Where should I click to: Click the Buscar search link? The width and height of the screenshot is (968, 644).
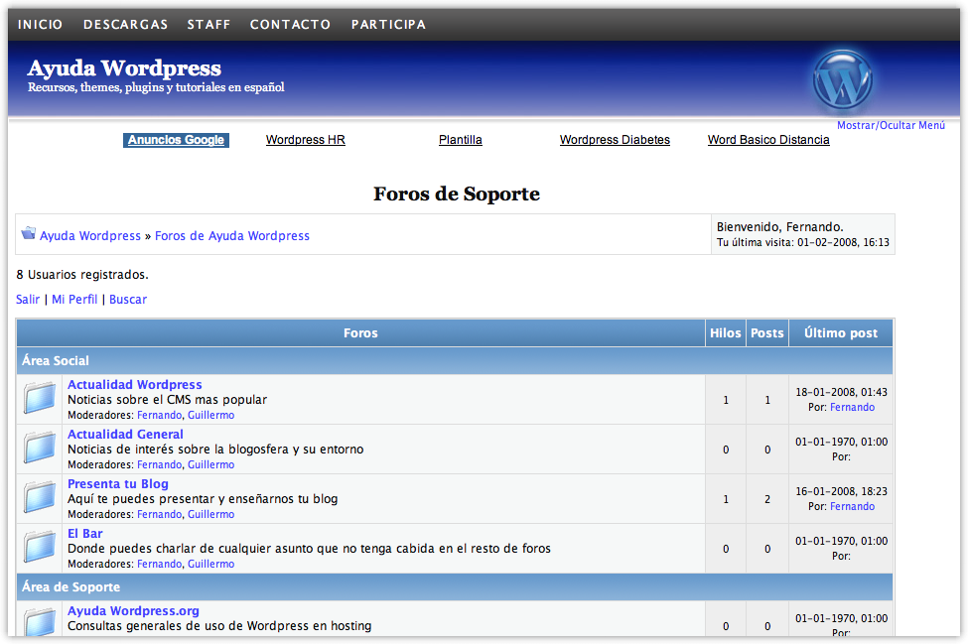click(x=128, y=300)
